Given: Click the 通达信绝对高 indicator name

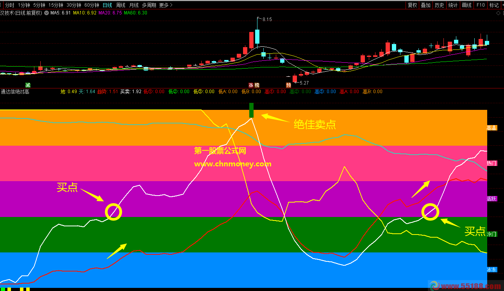Looking at the screenshot, I should tap(15, 92).
